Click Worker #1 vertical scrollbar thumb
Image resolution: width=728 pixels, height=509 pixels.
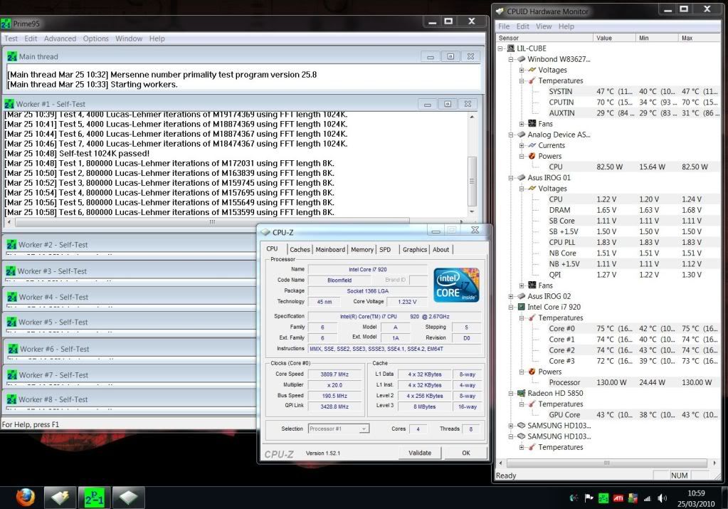(x=473, y=181)
